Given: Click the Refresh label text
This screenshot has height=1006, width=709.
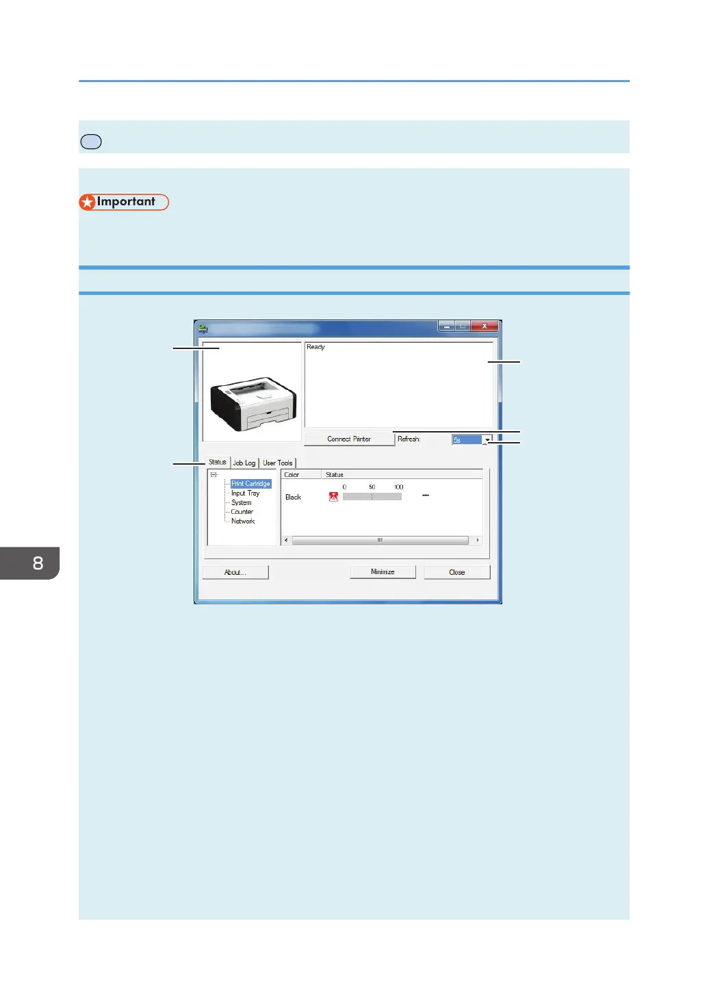Looking at the screenshot, I should coord(409,439).
